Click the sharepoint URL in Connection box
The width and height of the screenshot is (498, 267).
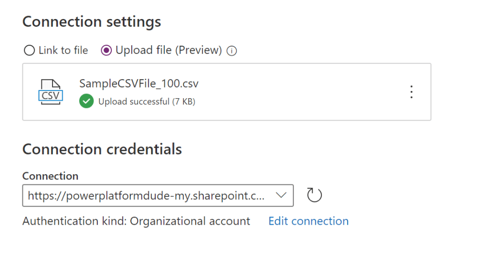coord(146,196)
